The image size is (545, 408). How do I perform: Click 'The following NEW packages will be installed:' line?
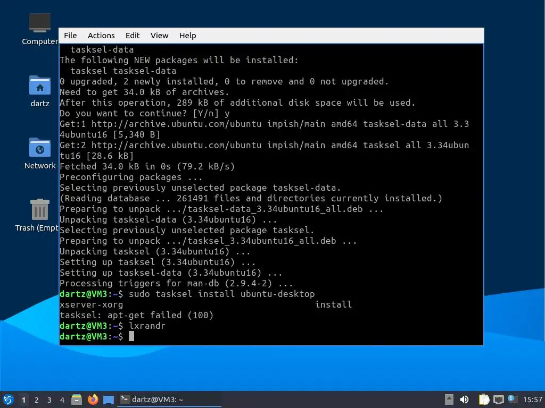pyautogui.click(x=179, y=60)
